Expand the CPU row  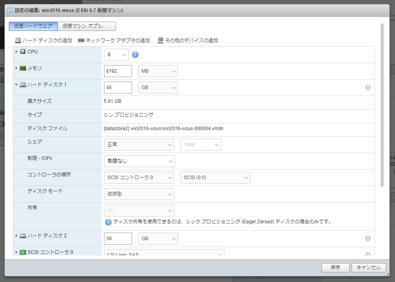[16, 52]
